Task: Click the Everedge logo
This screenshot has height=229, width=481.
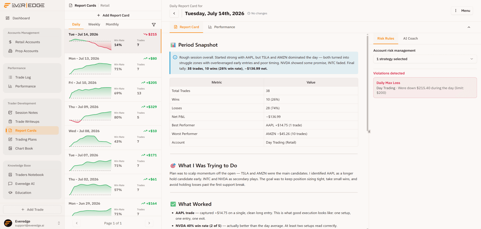Action: (x=24, y=5)
